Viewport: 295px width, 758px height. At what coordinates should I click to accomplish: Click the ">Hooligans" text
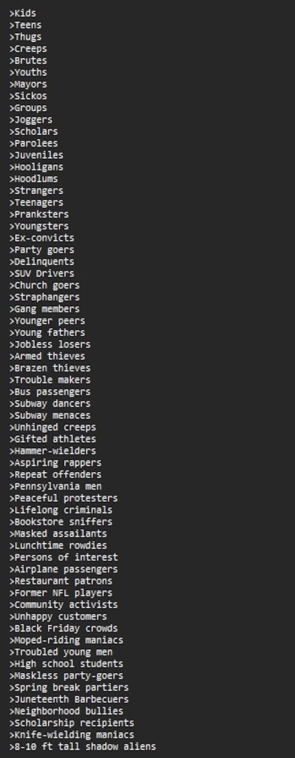click(36, 167)
